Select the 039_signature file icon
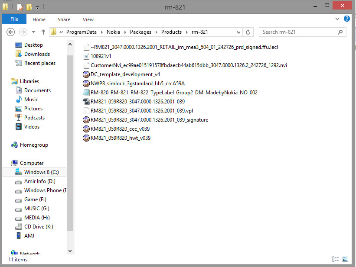Viewport: 356px width, 267px height. coord(86,120)
